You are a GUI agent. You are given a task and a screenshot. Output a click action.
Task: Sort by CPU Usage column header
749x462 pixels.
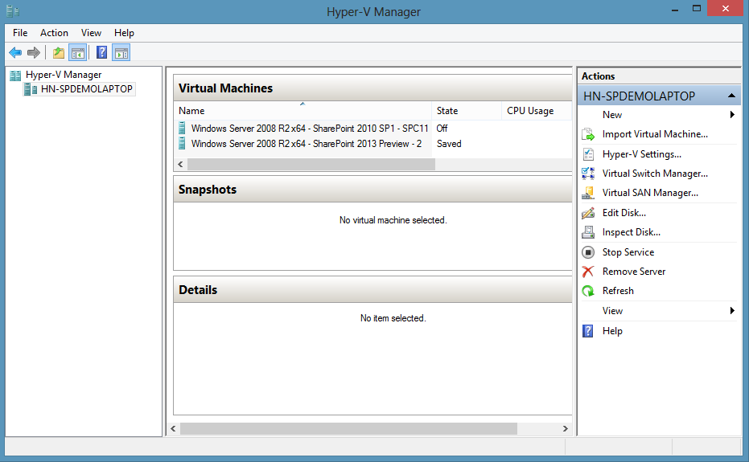point(537,111)
